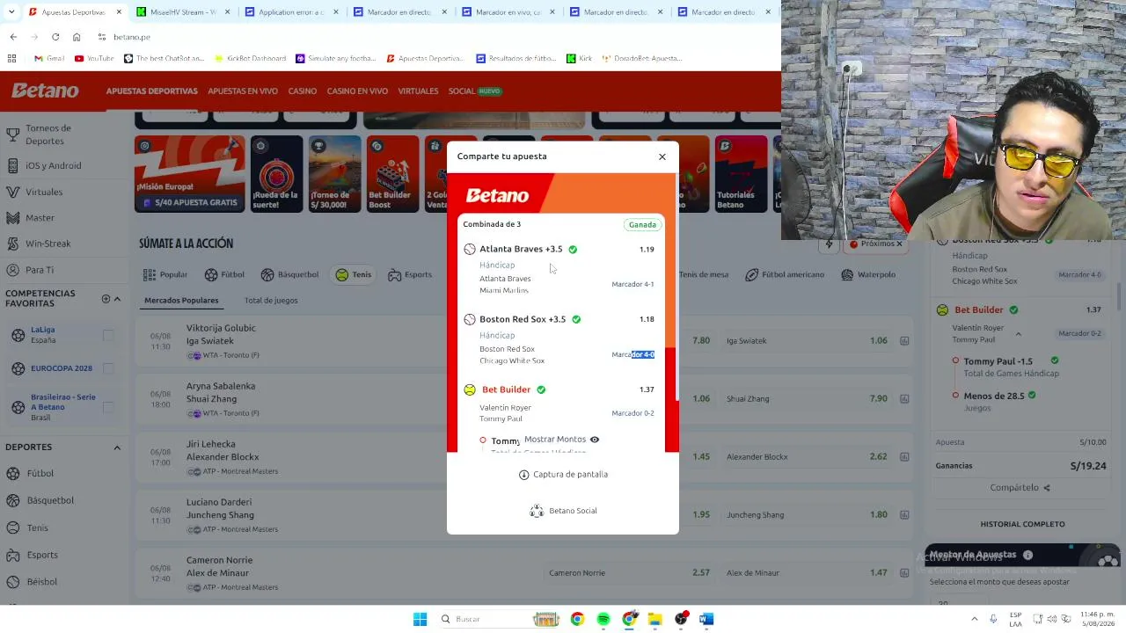The width and height of the screenshot is (1126, 633).
Task: Collapse the Competencias Favoritas section
Action: (x=117, y=299)
